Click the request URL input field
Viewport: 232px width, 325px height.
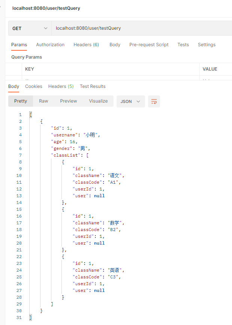[x=139, y=28]
